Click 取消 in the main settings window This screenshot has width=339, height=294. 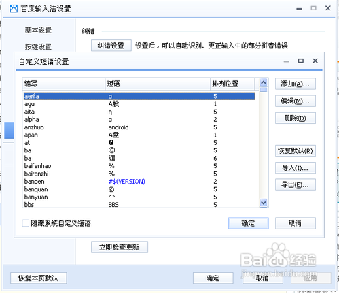(x=263, y=278)
